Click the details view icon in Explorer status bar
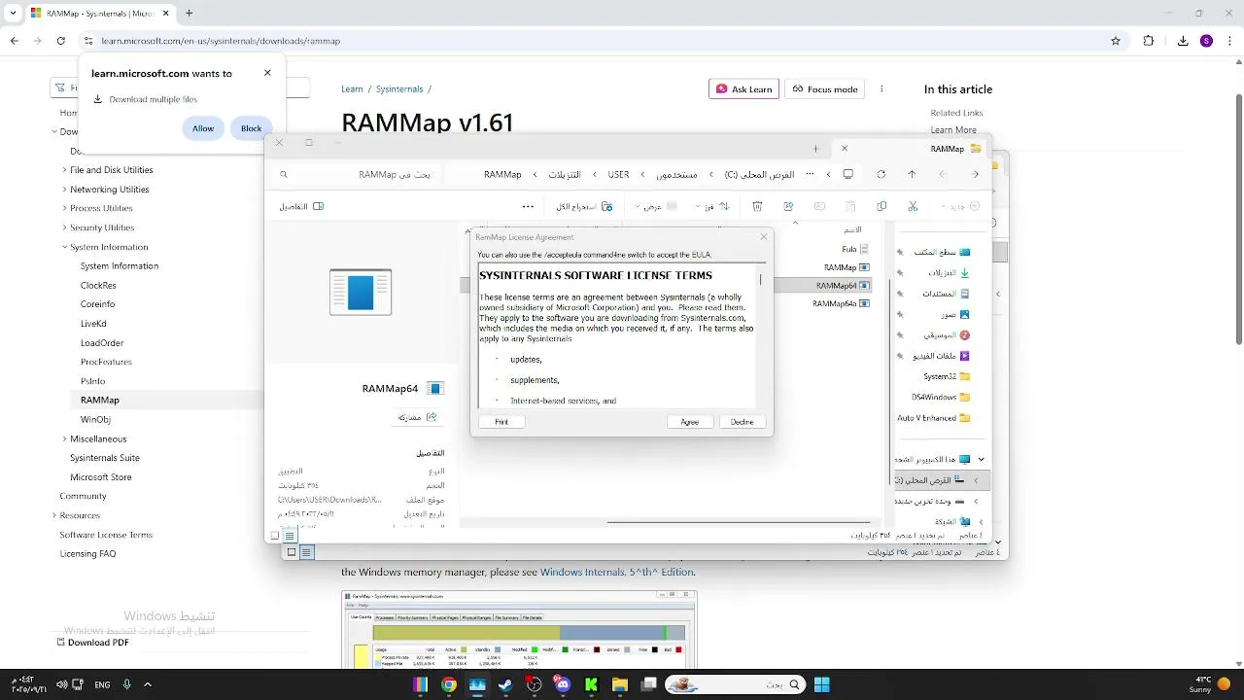This screenshot has width=1244, height=700. point(291,535)
